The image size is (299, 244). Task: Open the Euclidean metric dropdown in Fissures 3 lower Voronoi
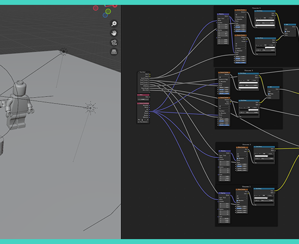(x=224, y=111)
